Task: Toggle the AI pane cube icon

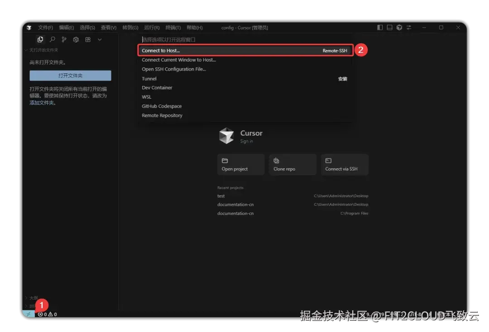Action: click(x=399, y=28)
